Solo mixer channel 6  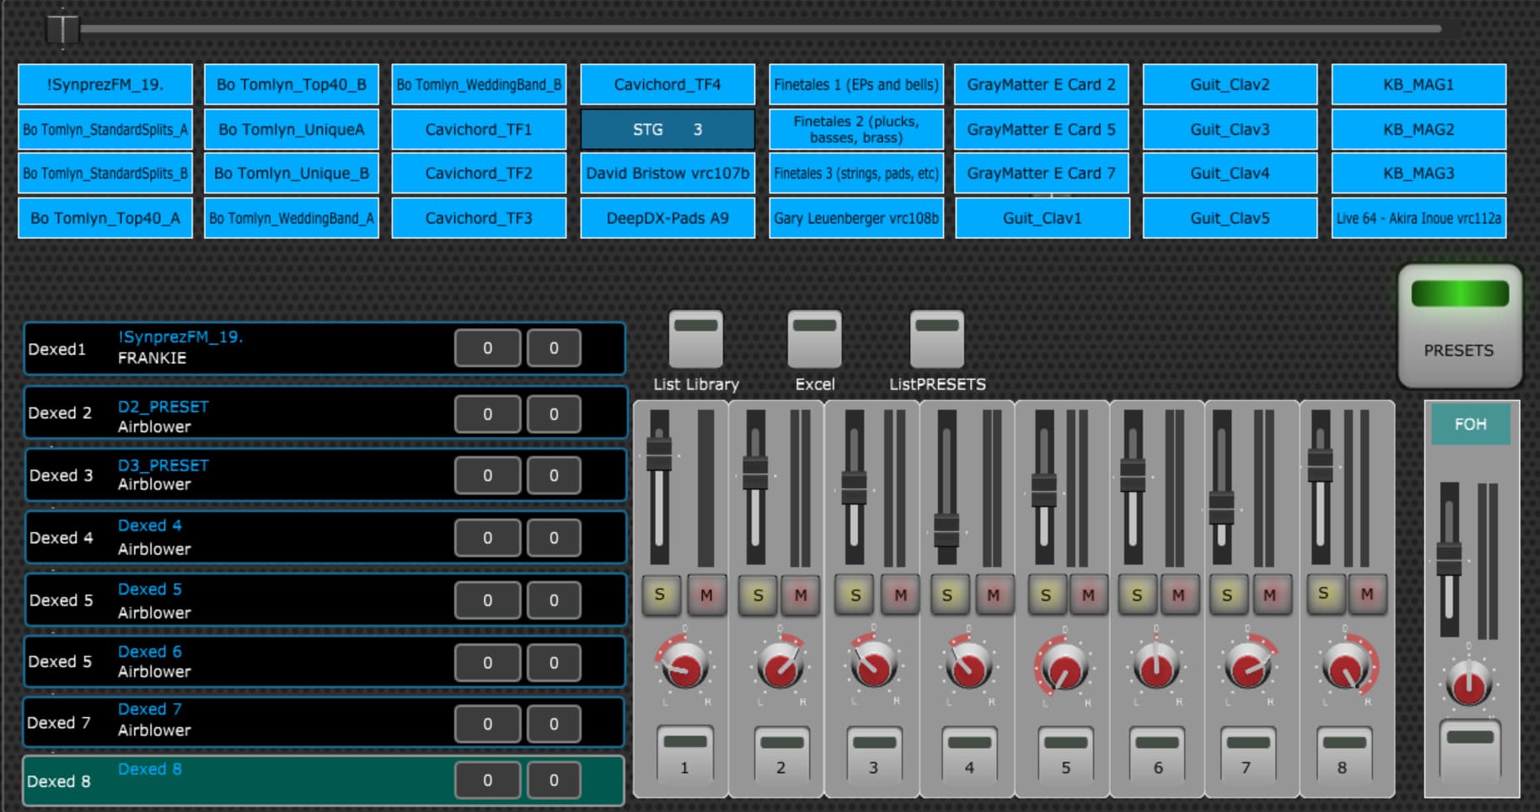tap(1137, 595)
